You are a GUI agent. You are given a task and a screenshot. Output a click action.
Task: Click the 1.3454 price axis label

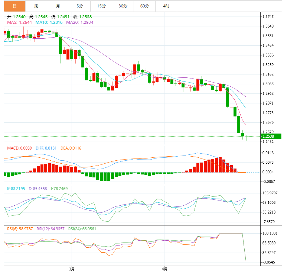(x=268, y=45)
